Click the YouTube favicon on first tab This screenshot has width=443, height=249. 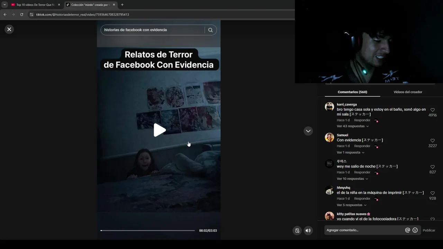[13, 5]
